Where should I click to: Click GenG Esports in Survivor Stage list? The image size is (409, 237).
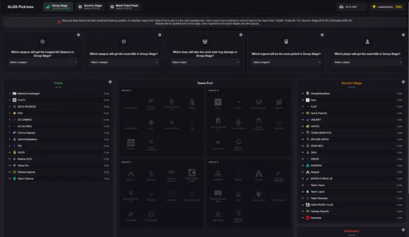point(352,113)
